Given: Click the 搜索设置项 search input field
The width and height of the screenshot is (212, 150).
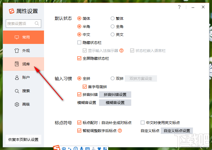Looking at the screenshot, I should pyautogui.click(x=23, y=24).
